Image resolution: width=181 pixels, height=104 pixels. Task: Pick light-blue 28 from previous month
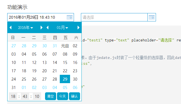24,46
